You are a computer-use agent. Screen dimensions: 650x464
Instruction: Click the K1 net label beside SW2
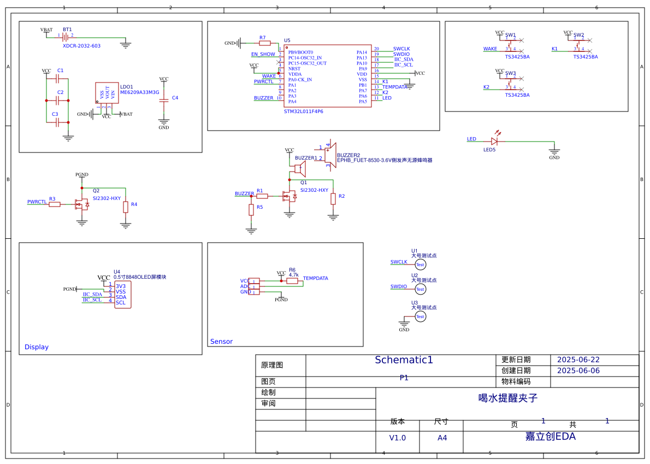[x=554, y=49]
